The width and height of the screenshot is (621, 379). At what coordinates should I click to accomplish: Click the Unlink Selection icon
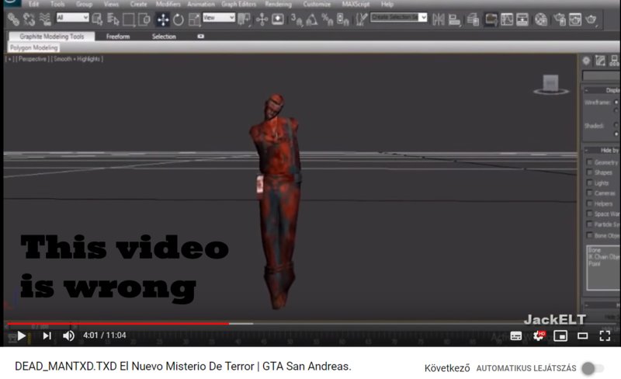click(x=29, y=19)
